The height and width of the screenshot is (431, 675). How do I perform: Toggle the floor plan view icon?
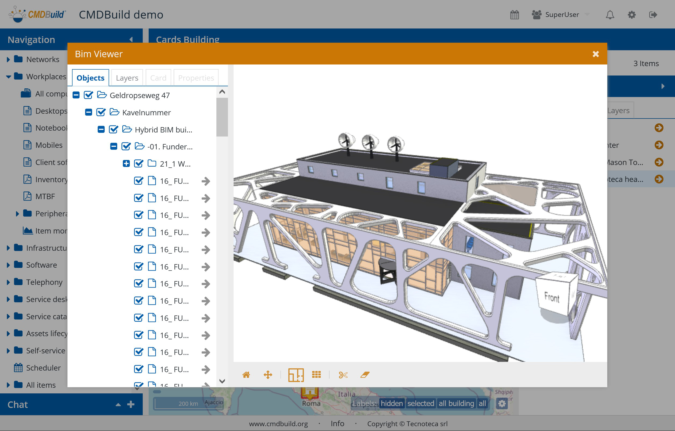click(x=296, y=375)
